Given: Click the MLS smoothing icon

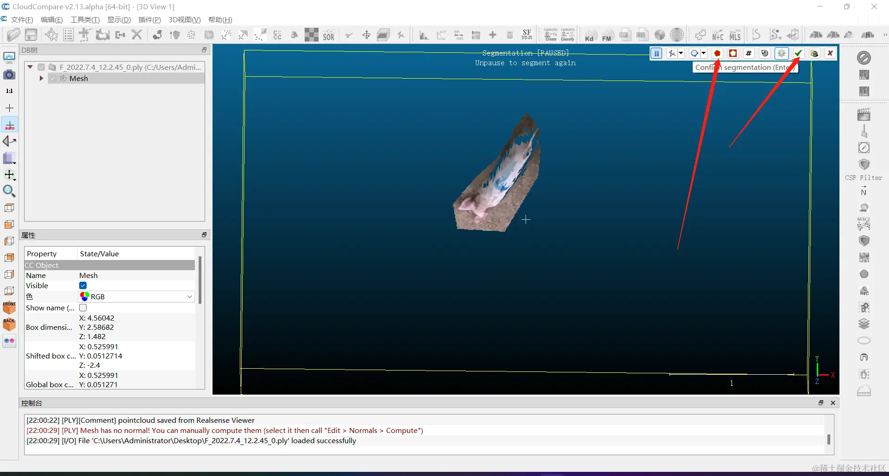Looking at the screenshot, I should pos(735,35).
